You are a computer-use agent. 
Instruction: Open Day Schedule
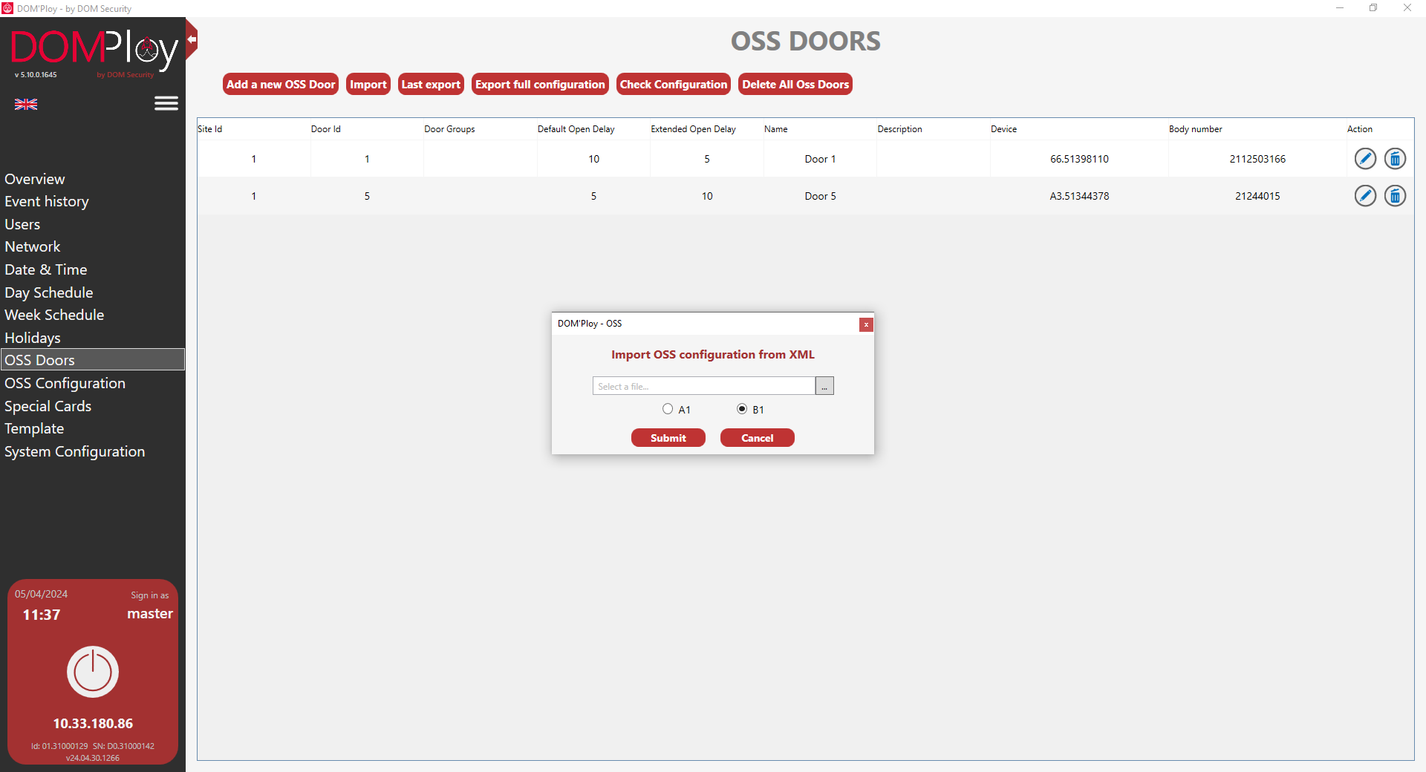pyautogui.click(x=49, y=292)
